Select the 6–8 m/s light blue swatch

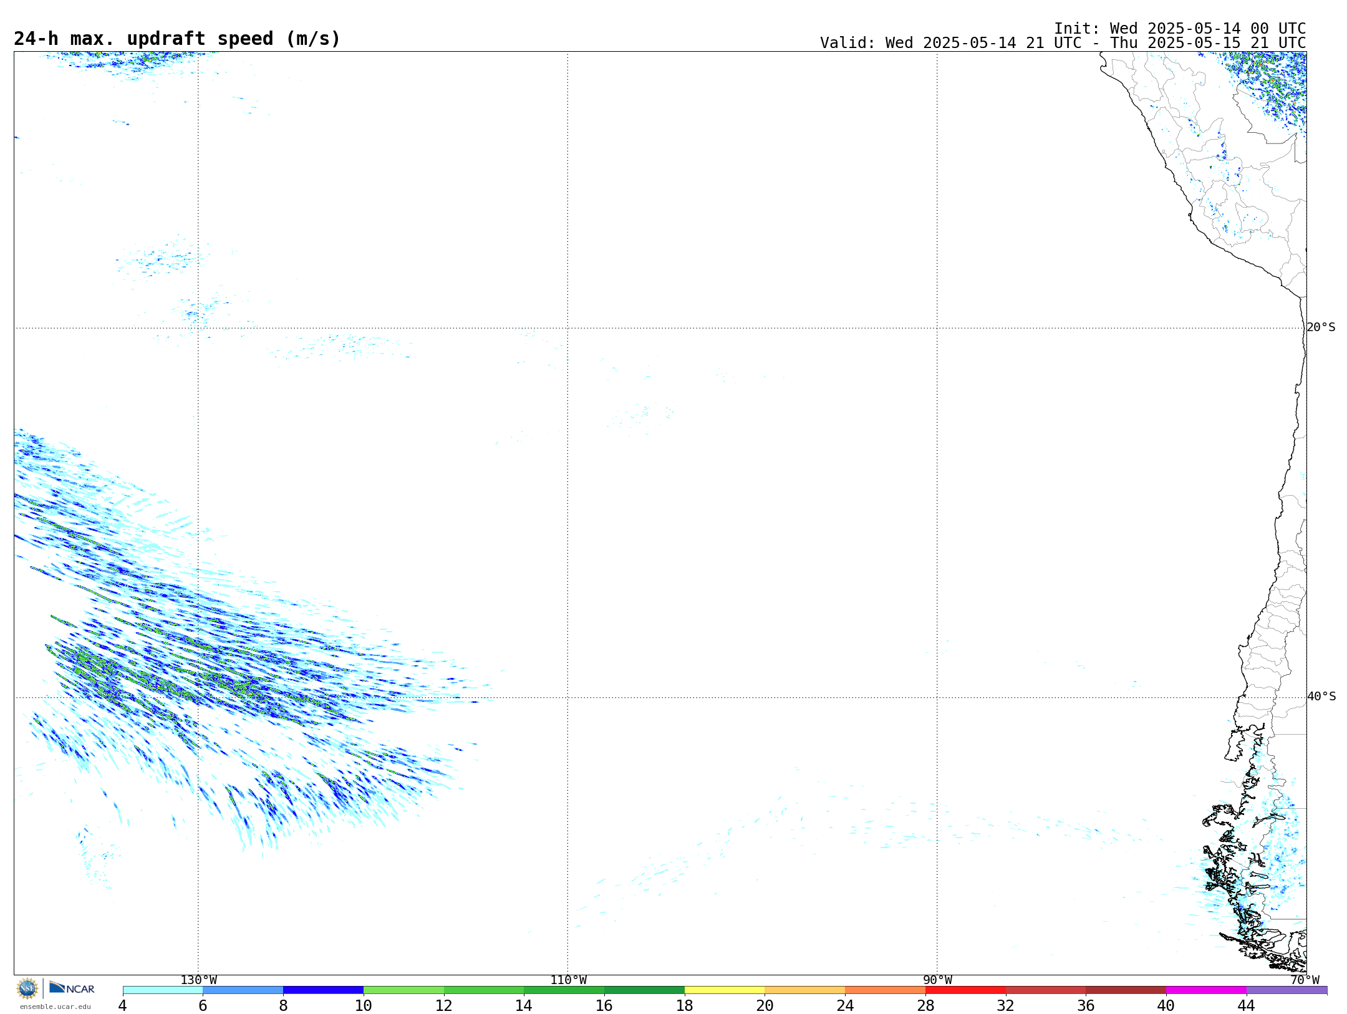point(243,990)
